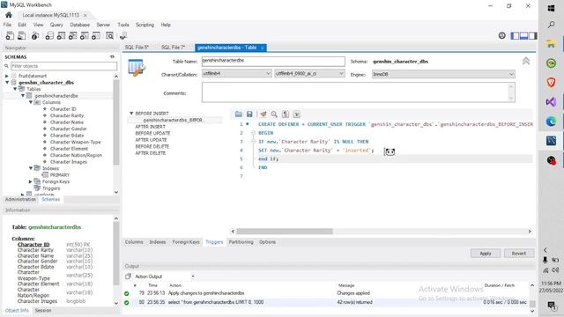
Task: Select BEFORE DELETE trigger timing
Action: pos(152,147)
